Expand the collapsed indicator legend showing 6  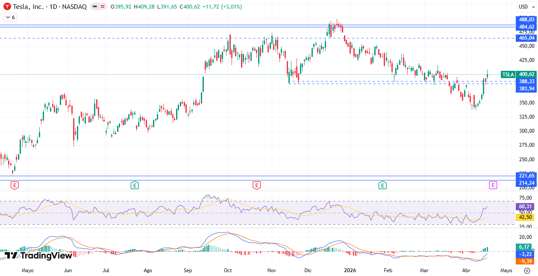click(x=10, y=17)
